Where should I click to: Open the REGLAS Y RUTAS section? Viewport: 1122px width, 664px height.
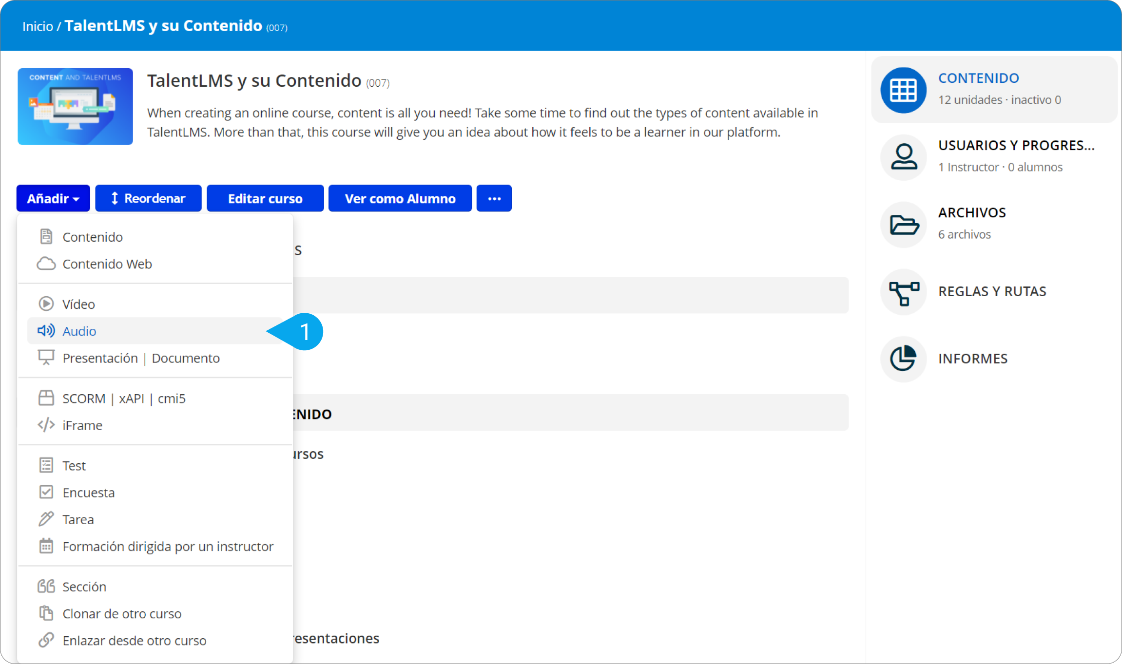click(994, 291)
